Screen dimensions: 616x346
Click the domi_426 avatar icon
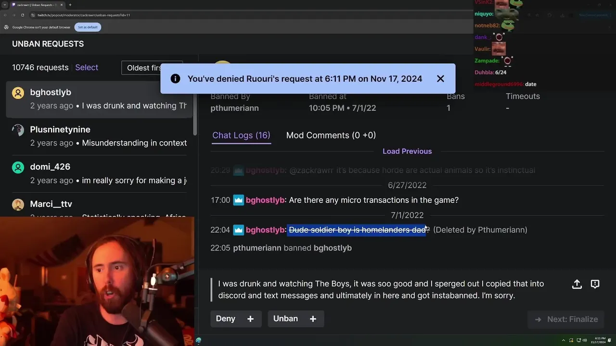point(18,167)
